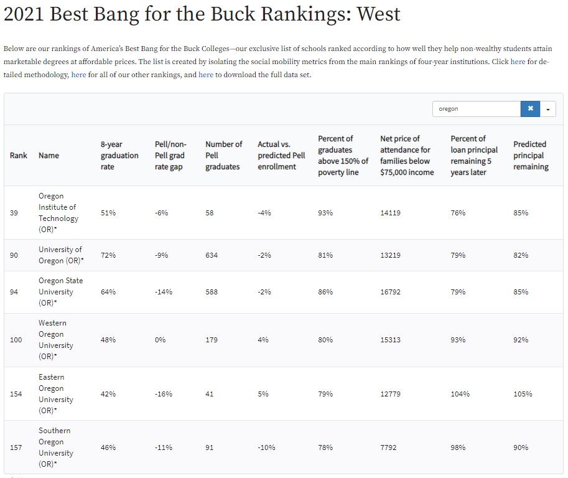This screenshot has width=568, height=478.
Task: Select the Southern Oregon University entry
Action: (x=56, y=448)
